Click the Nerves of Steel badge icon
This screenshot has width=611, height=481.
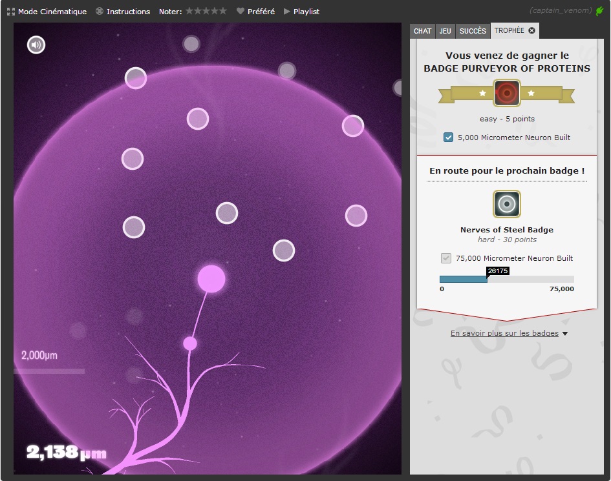[x=507, y=204]
